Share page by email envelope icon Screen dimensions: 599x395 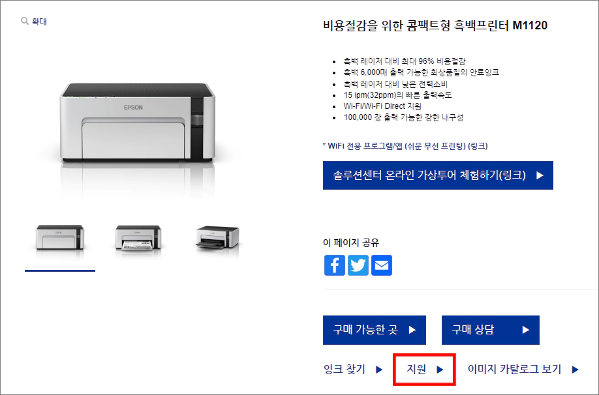coord(382,265)
